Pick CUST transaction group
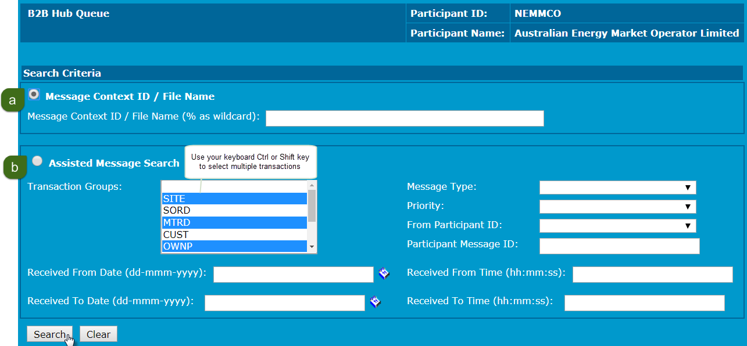 tap(234, 235)
